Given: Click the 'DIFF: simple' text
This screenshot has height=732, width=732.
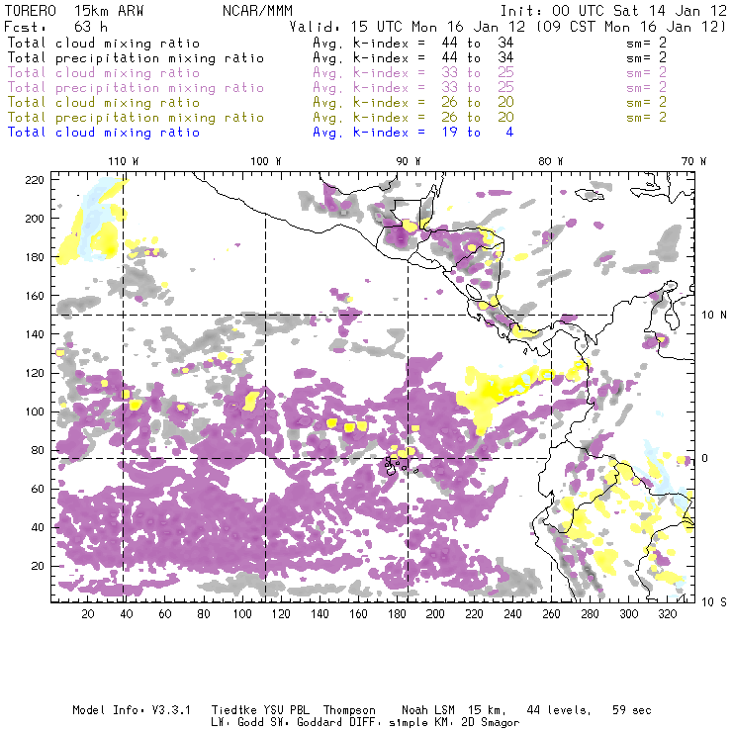Looking at the screenshot, I should pyautogui.click(x=389, y=723).
